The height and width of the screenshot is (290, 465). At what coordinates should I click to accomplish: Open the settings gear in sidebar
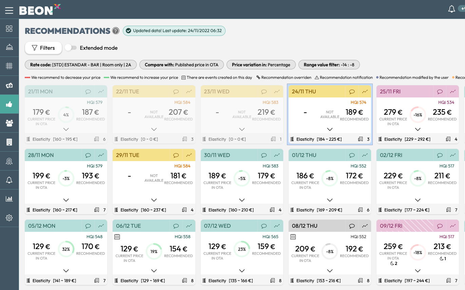pos(9,218)
